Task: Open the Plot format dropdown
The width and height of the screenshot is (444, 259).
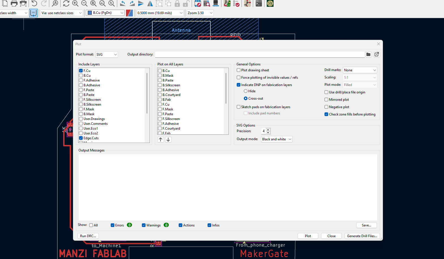Action: coord(106,54)
